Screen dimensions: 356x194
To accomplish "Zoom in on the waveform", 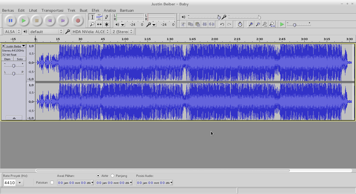I will pyautogui.click(x=251, y=24).
